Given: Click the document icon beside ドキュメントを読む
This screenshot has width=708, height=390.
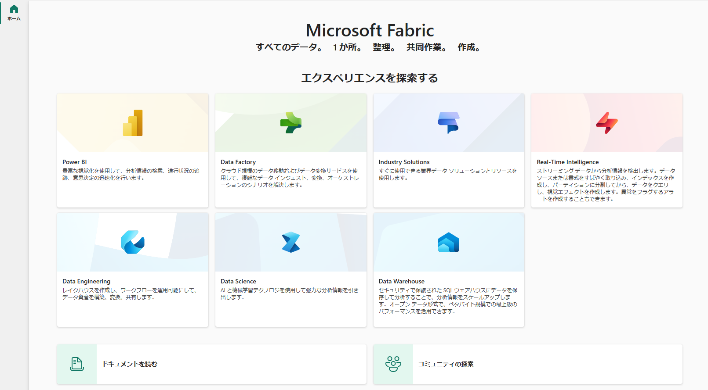Looking at the screenshot, I should pos(77,364).
